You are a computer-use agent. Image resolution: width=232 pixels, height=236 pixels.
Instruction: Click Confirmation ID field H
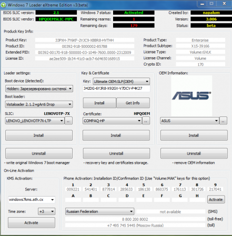197,200
